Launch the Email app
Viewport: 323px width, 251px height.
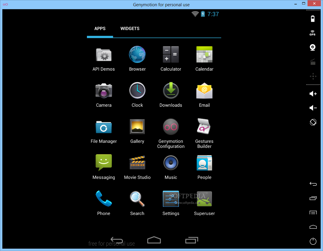[204, 95]
